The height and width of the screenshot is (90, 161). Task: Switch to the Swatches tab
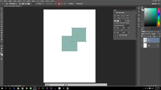point(145,7)
